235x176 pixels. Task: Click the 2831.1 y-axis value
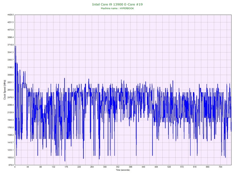coord(11,82)
